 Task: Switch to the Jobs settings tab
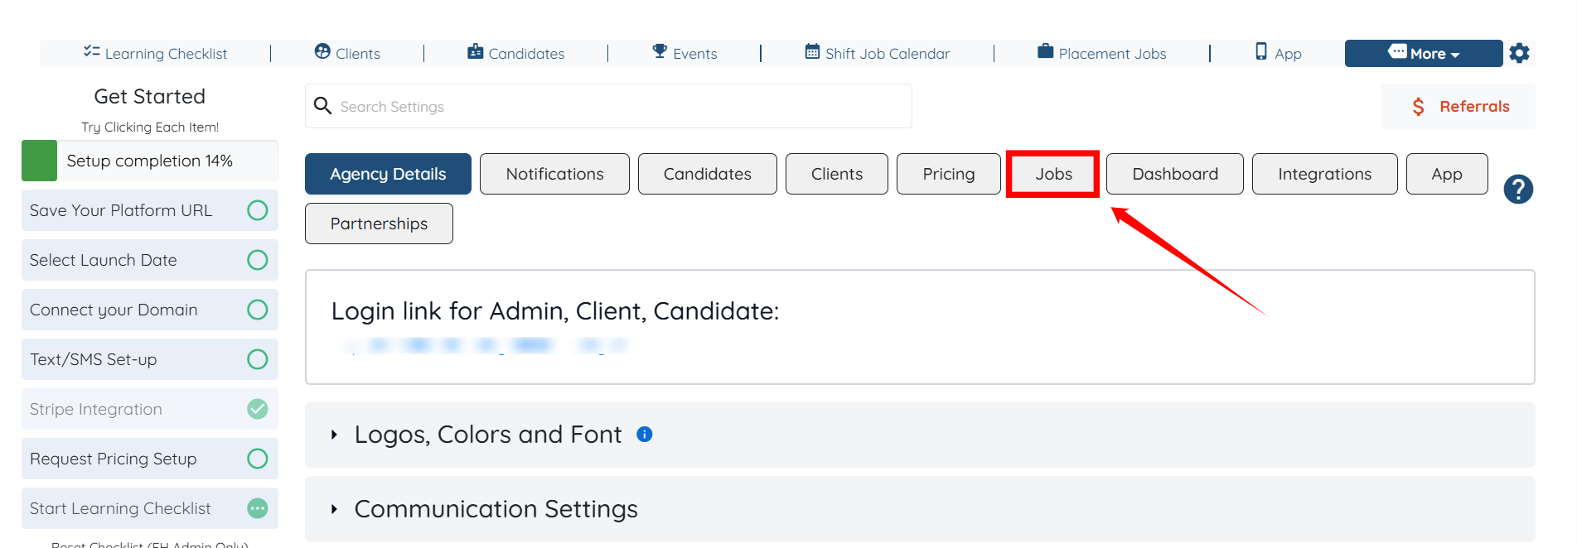click(1053, 174)
